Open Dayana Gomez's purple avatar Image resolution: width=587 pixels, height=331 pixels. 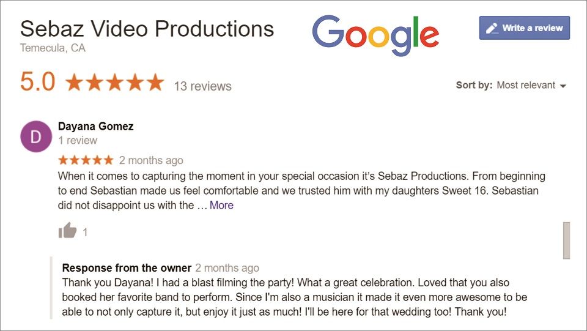click(x=36, y=136)
